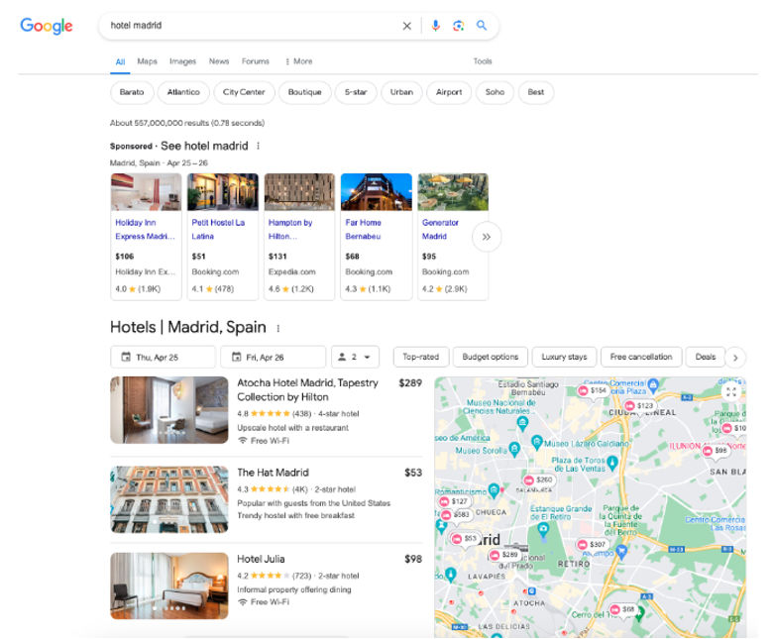Select the Atlantico suggestion chip
The image size is (773, 639).
(183, 92)
